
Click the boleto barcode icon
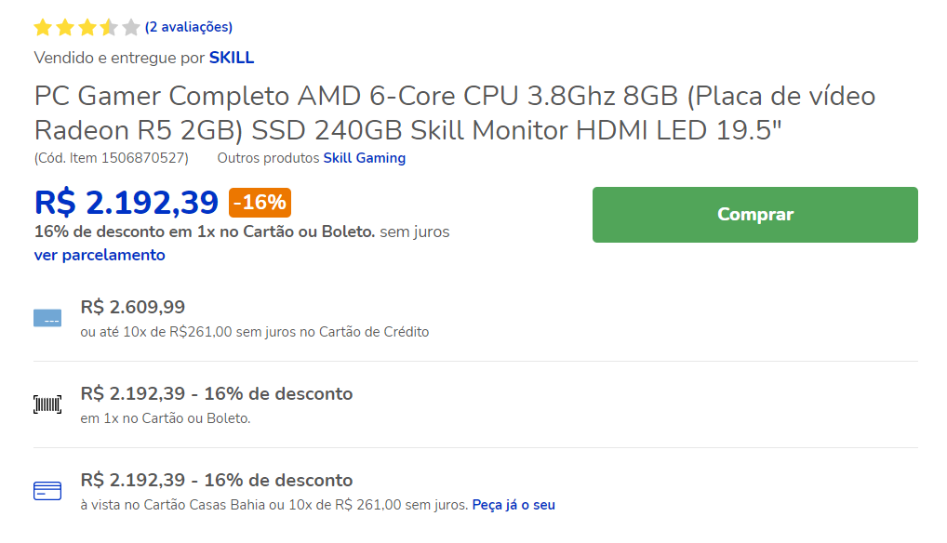47,404
